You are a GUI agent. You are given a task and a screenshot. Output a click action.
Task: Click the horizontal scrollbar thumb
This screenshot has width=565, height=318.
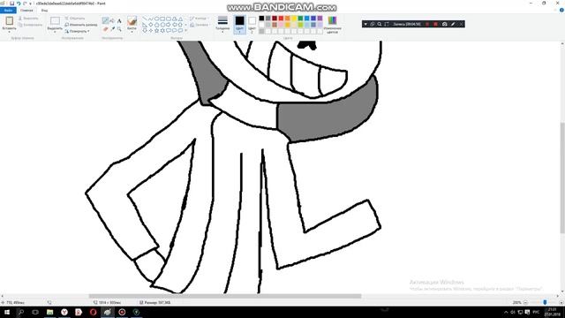225,296
